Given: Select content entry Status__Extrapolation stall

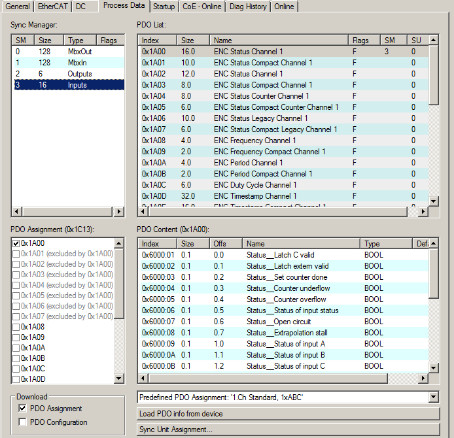Looking at the screenshot, I should [x=285, y=333].
